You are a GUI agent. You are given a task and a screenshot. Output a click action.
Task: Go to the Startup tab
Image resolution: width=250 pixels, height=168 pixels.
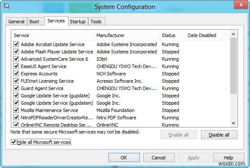tap(77, 22)
